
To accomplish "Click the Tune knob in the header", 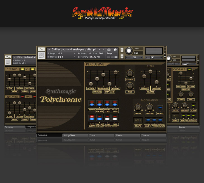I will click(129, 51).
